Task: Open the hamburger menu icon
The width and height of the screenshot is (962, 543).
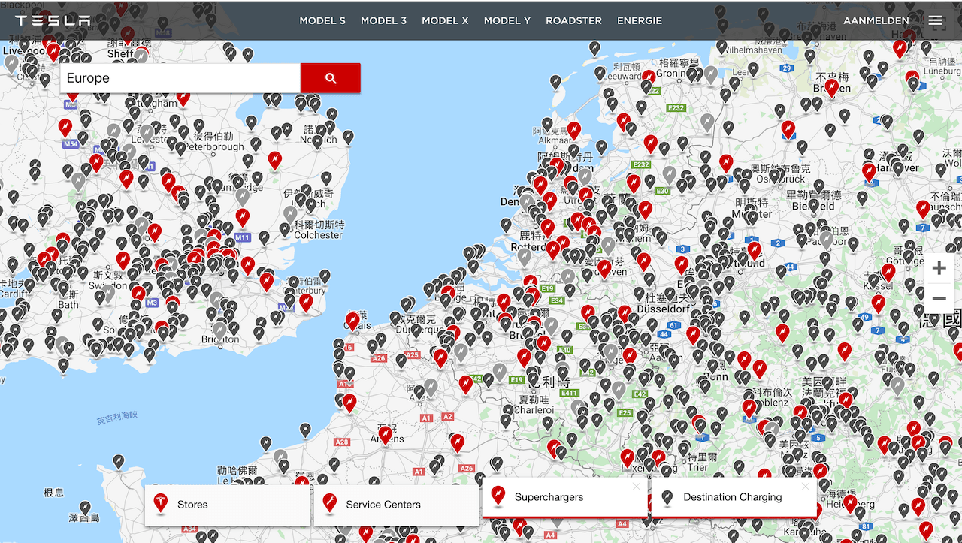Action: coord(936,20)
